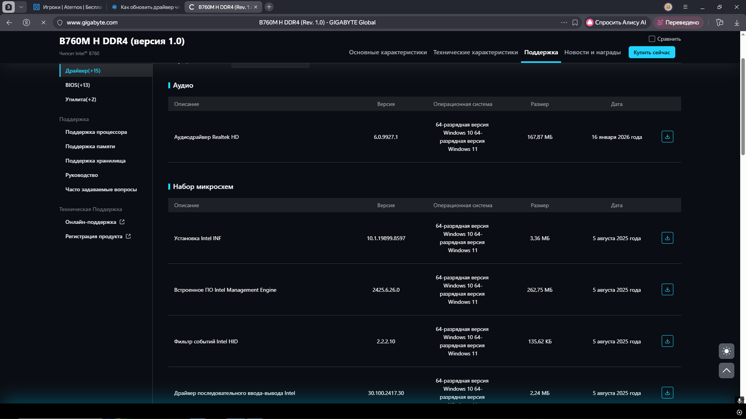Viewport: 746px width, 419px height.
Task: Bookmark this page with the bookmark icon
Action: point(575,23)
